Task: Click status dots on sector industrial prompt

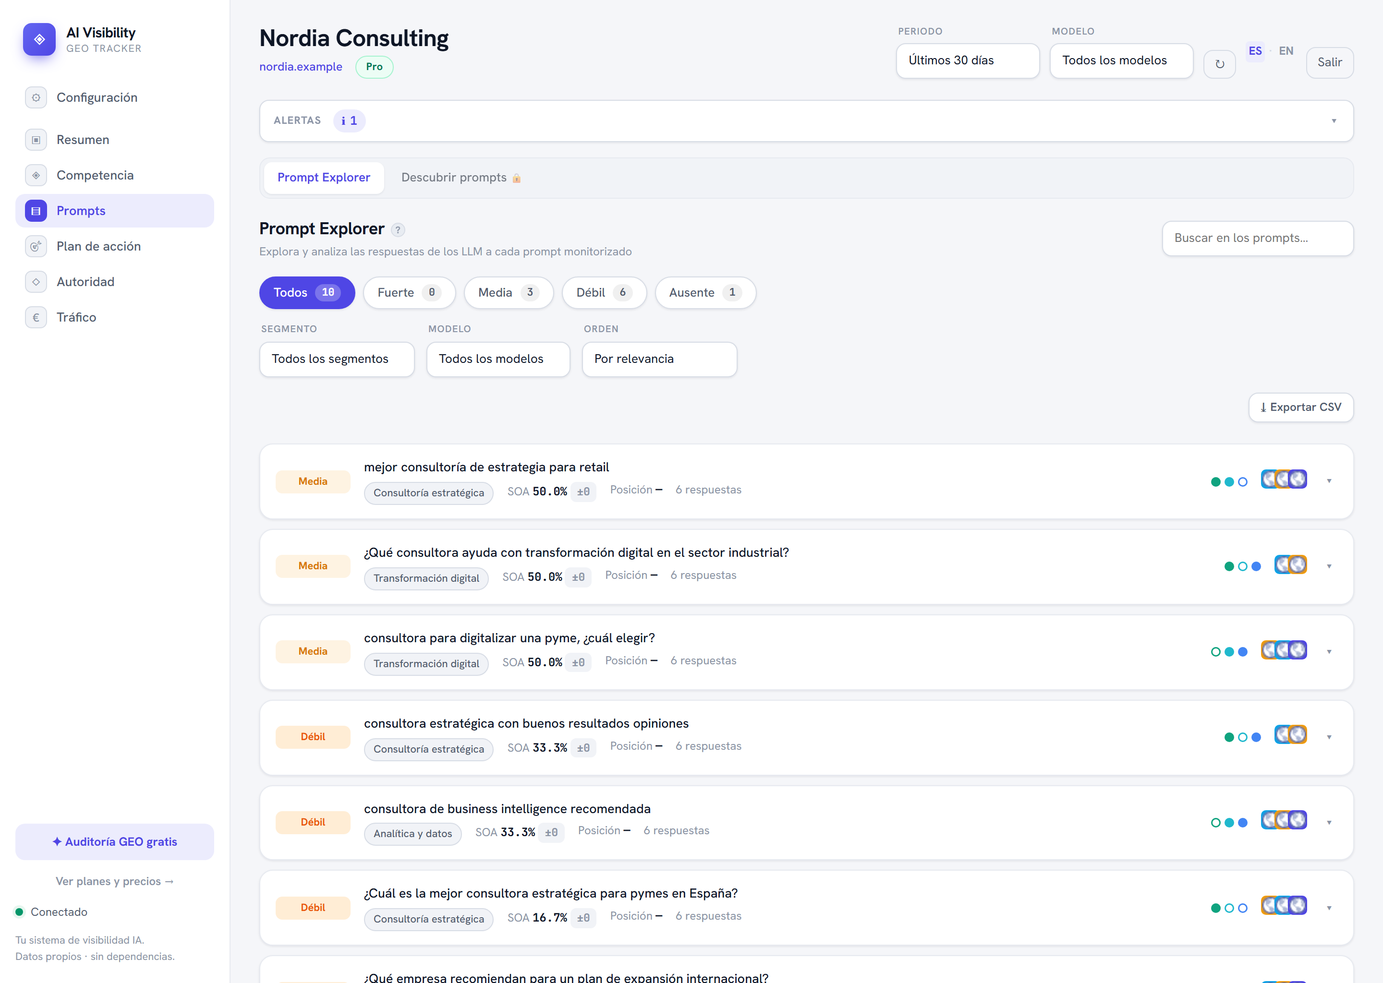Action: click(1242, 566)
